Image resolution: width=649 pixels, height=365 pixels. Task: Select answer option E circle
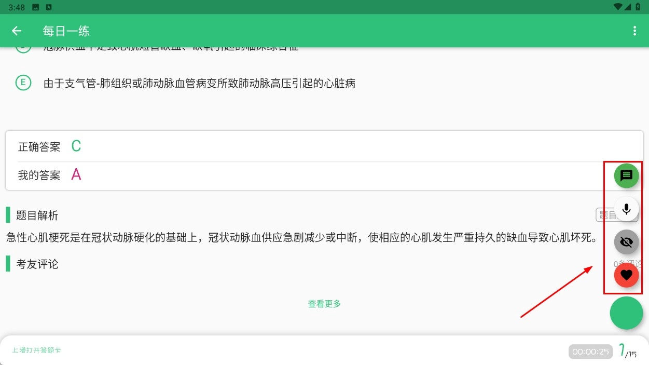(x=23, y=83)
